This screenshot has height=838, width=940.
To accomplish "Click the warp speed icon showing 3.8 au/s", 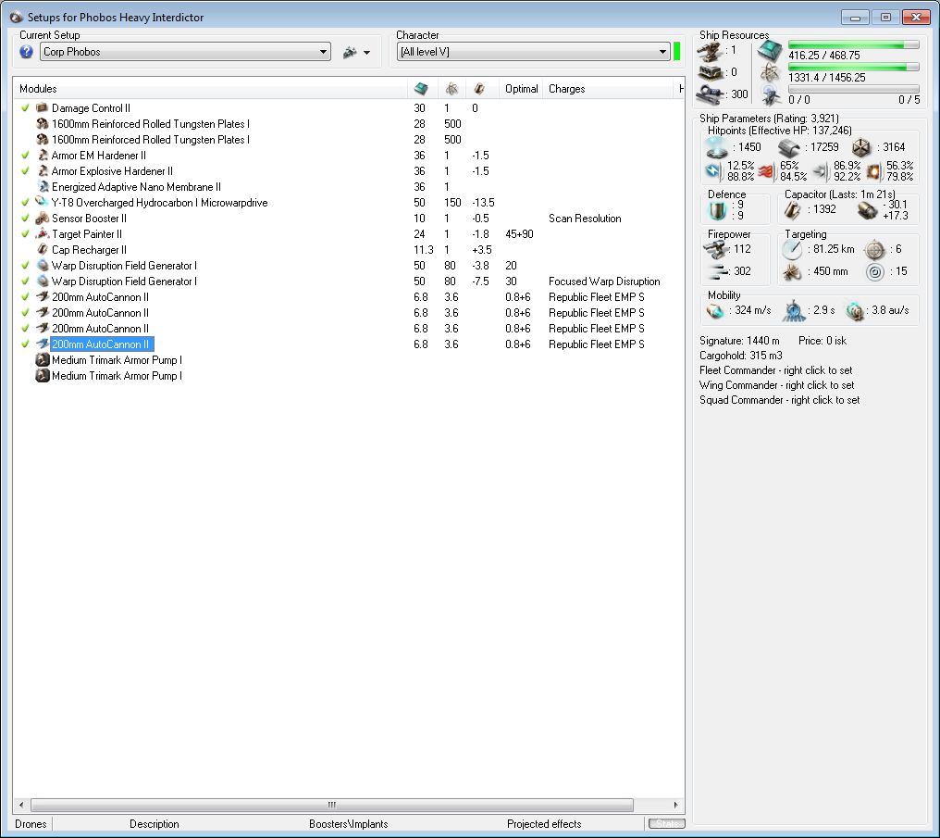I will (x=854, y=311).
